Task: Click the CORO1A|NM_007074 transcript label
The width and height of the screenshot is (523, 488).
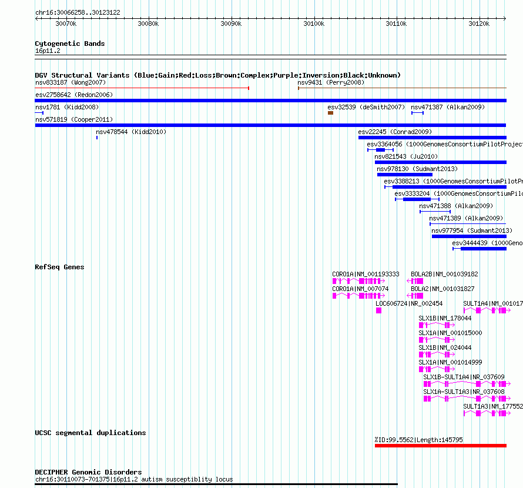Action: click(x=360, y=289)
